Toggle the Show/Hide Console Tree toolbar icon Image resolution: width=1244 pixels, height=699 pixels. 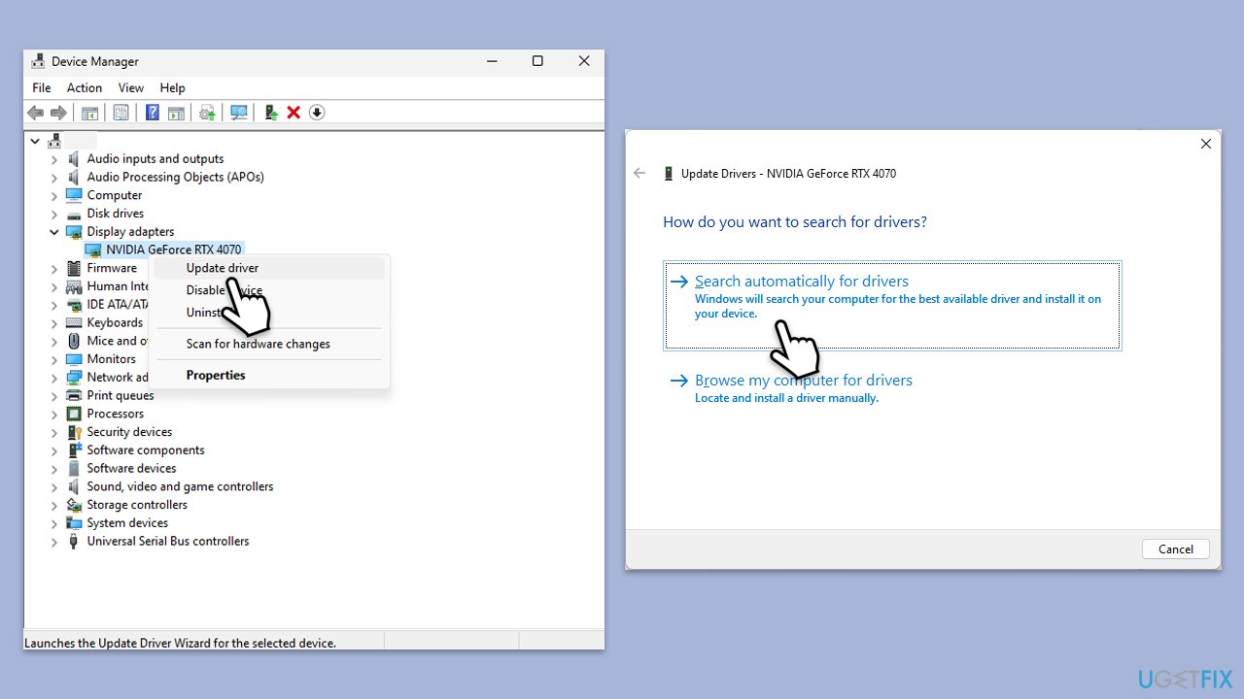click(x=89, y=112)
